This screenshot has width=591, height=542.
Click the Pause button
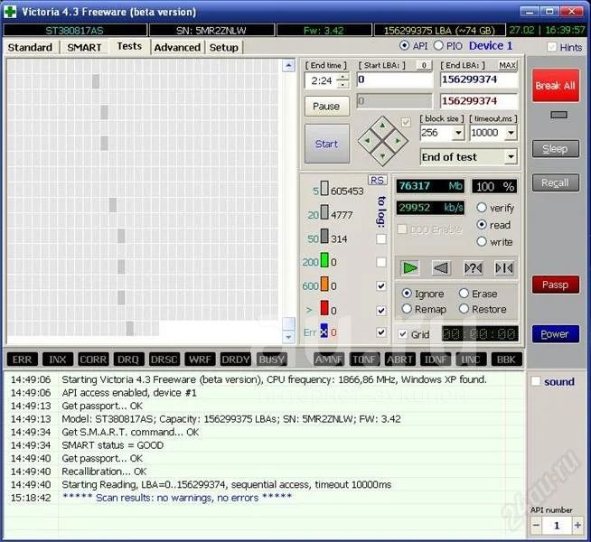tap(326, 107)
